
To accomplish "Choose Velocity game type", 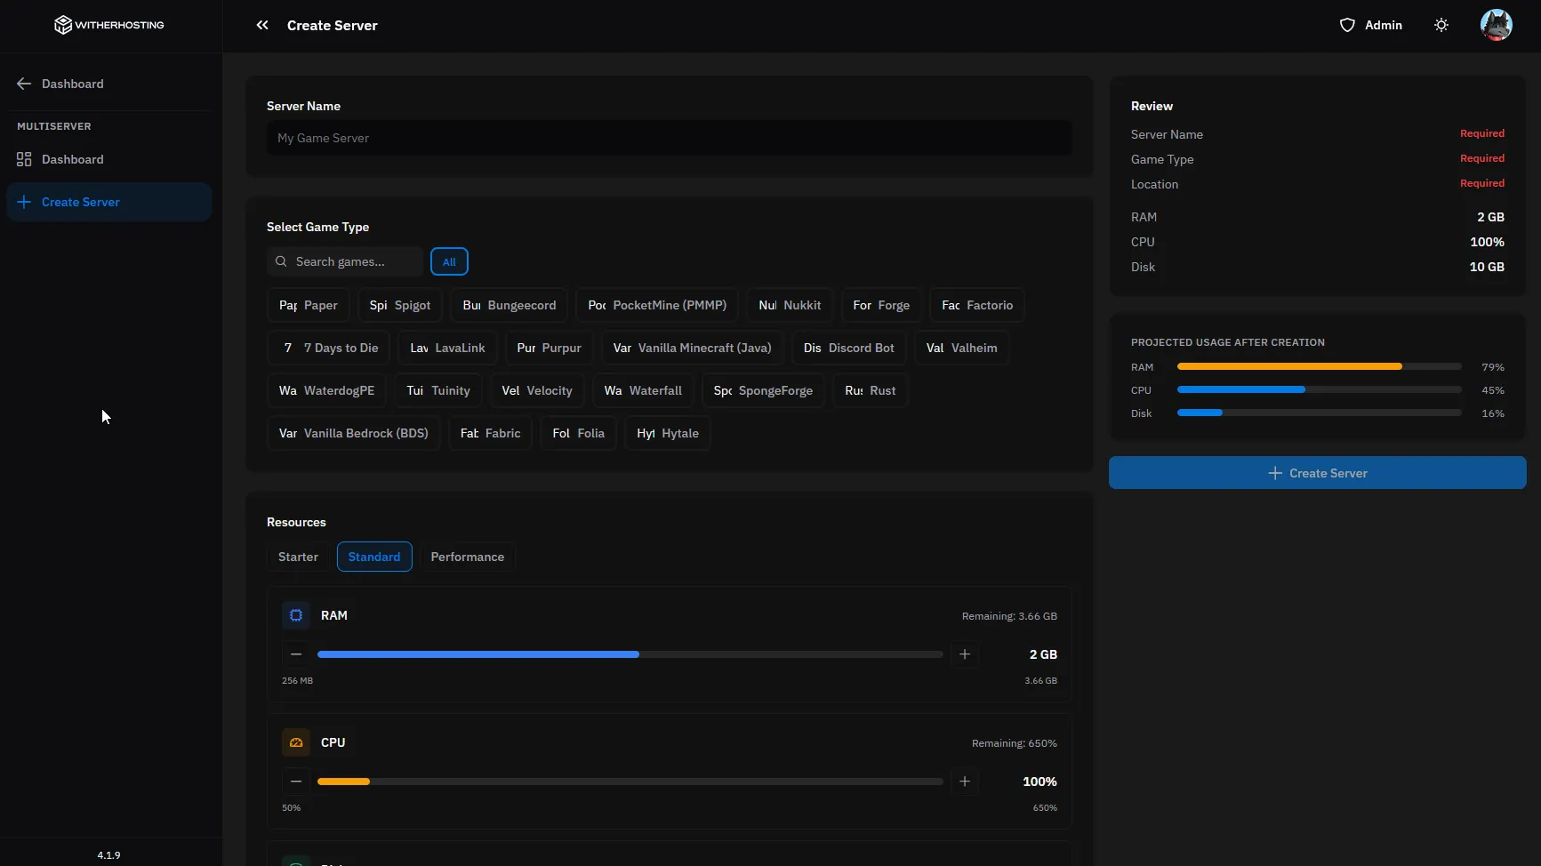I will (537, 390).
